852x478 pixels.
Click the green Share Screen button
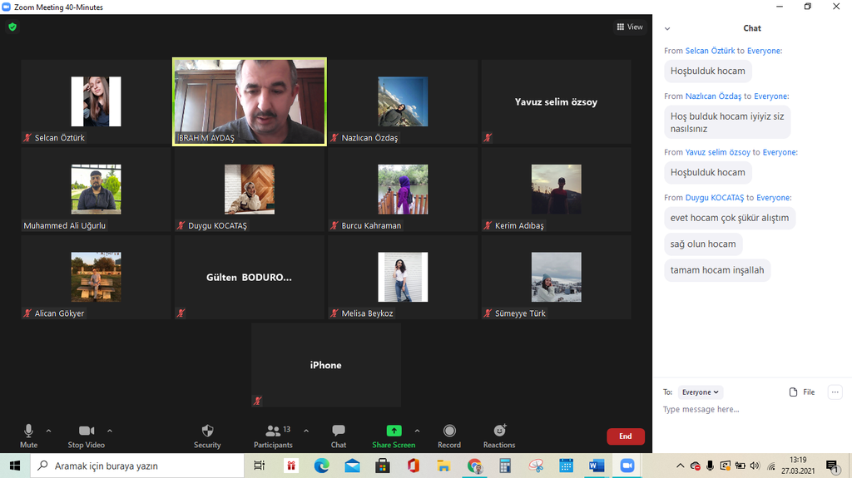394,435
